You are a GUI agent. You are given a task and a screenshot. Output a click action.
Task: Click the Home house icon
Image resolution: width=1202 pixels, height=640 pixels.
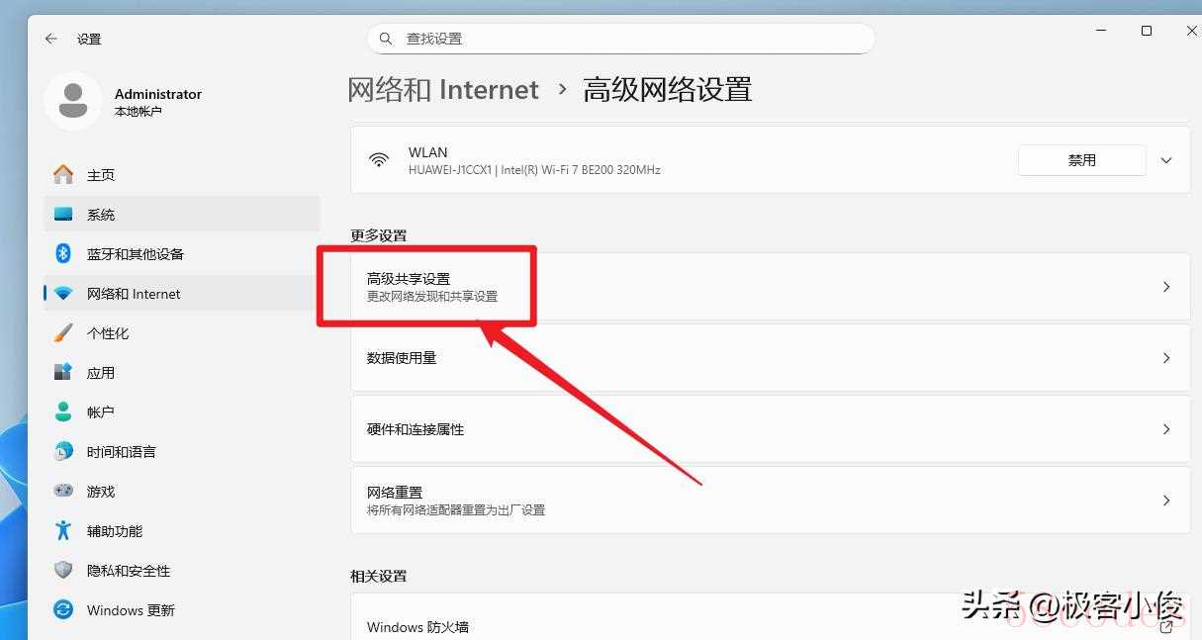[x=63, y=175]
